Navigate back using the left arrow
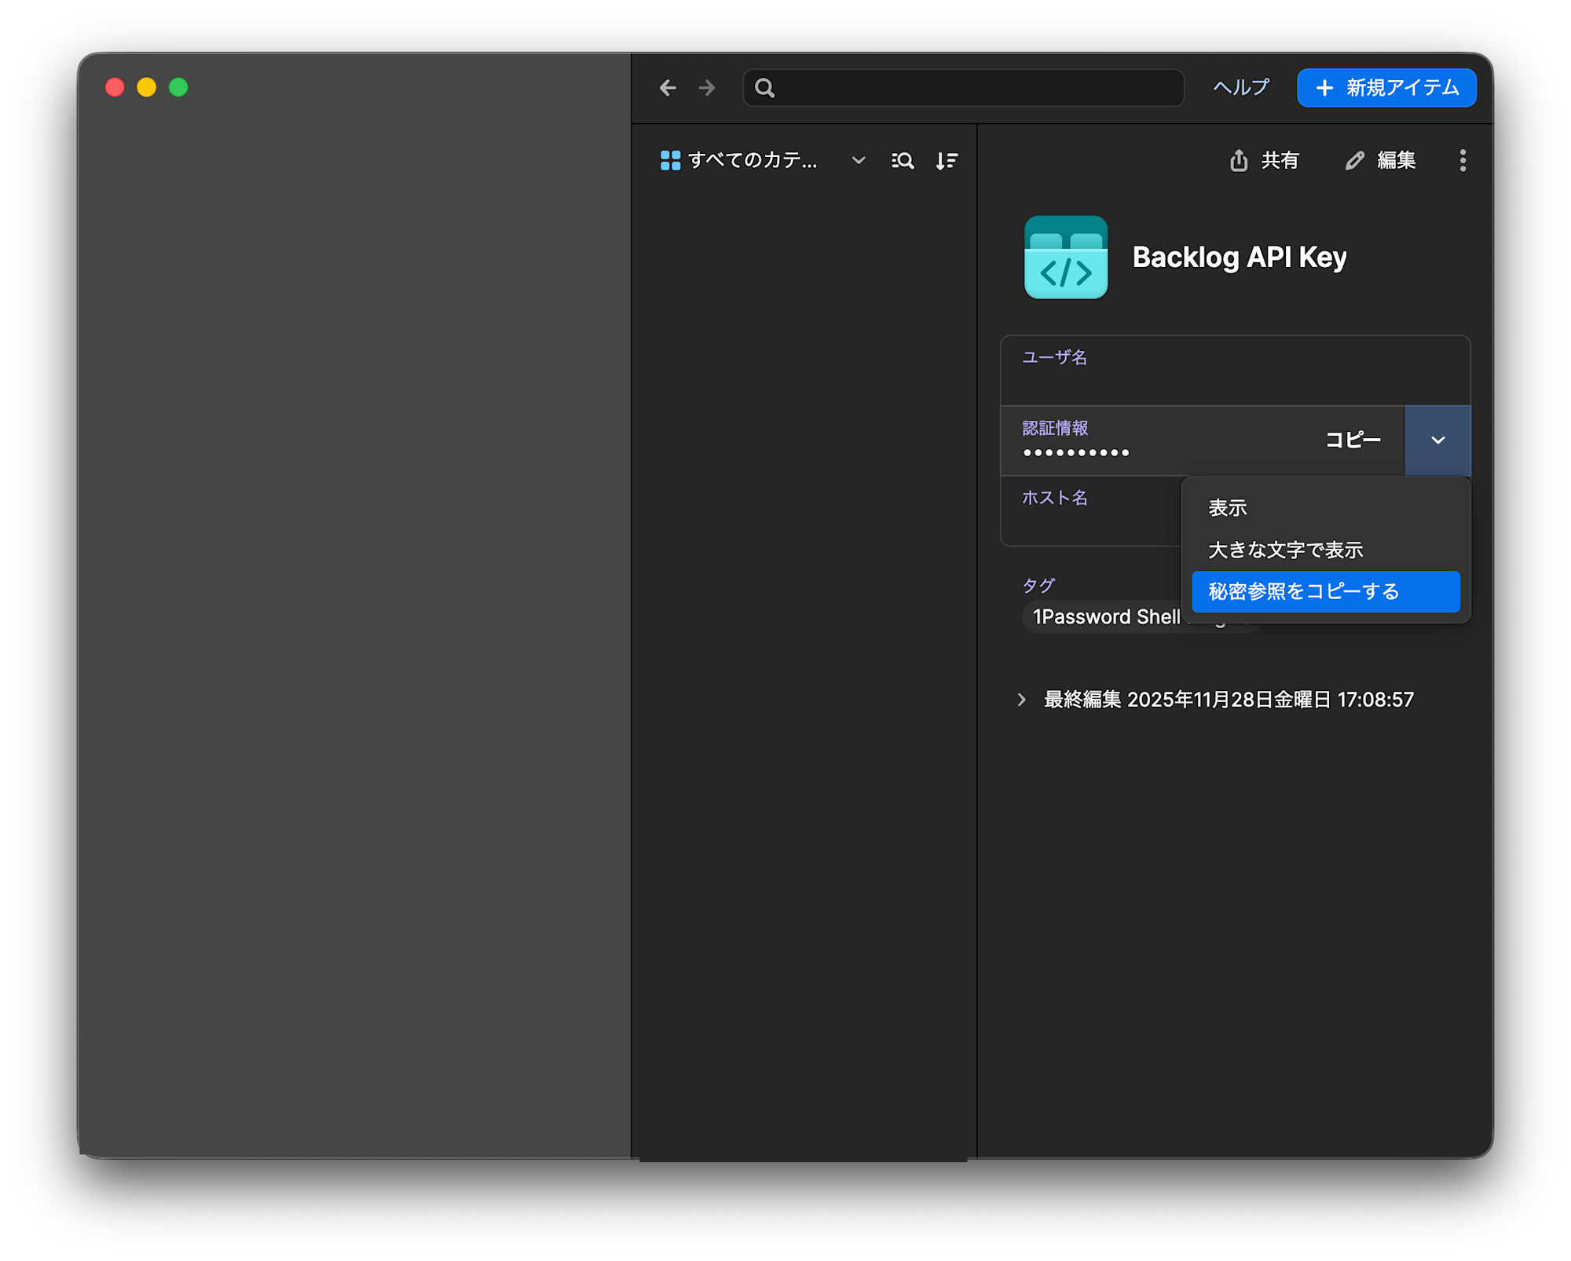The height and width of the screenshot is (1261, 1571). (667, 88)
